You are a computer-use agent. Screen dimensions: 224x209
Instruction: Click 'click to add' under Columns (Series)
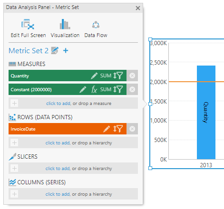(x=58, y=194)
